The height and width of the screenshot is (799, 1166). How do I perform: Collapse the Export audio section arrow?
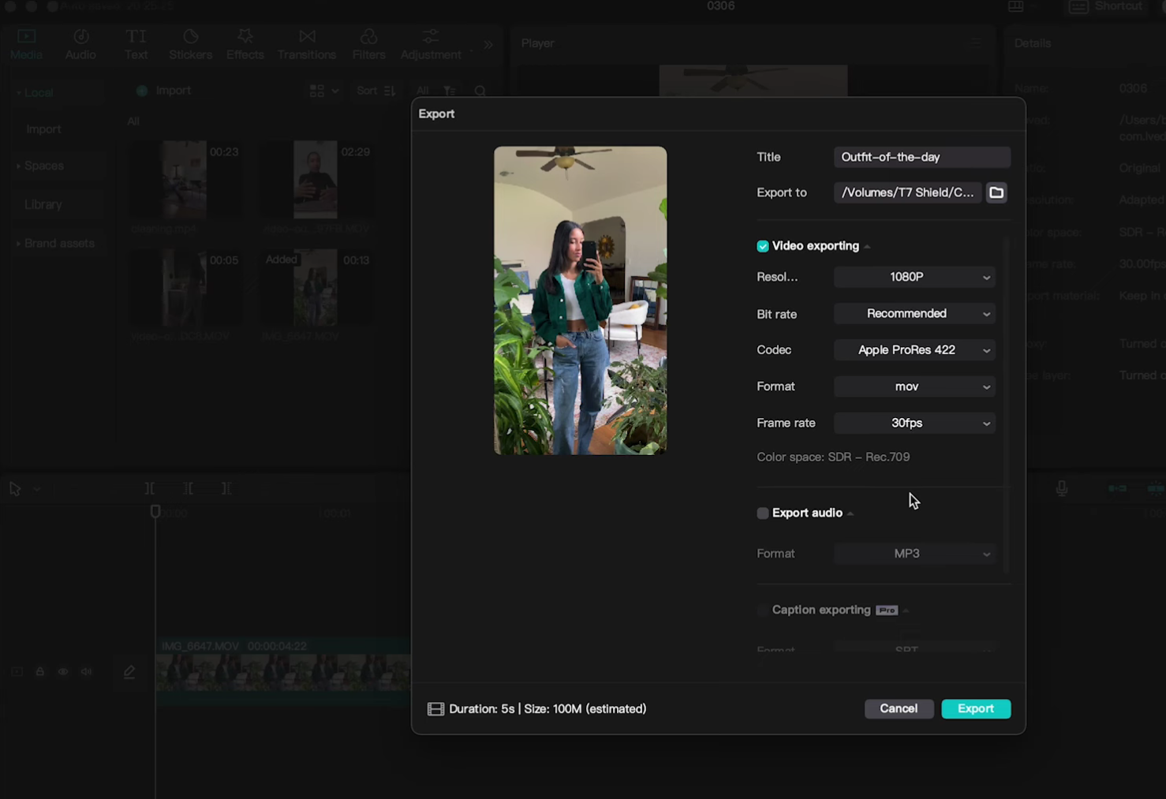point(850,514)
